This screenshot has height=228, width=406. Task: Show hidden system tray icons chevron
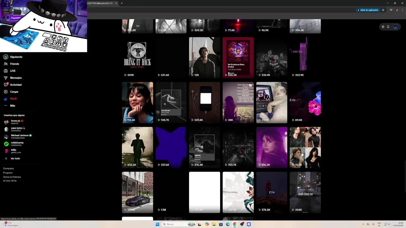tap(363, 224)
